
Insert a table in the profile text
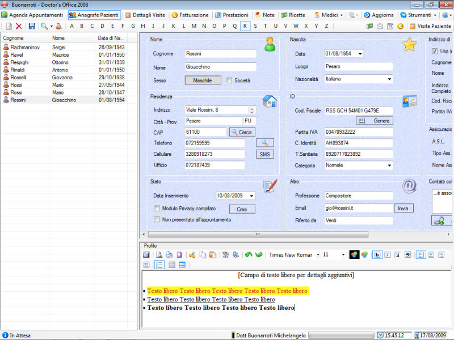click(x=172, y=265)
